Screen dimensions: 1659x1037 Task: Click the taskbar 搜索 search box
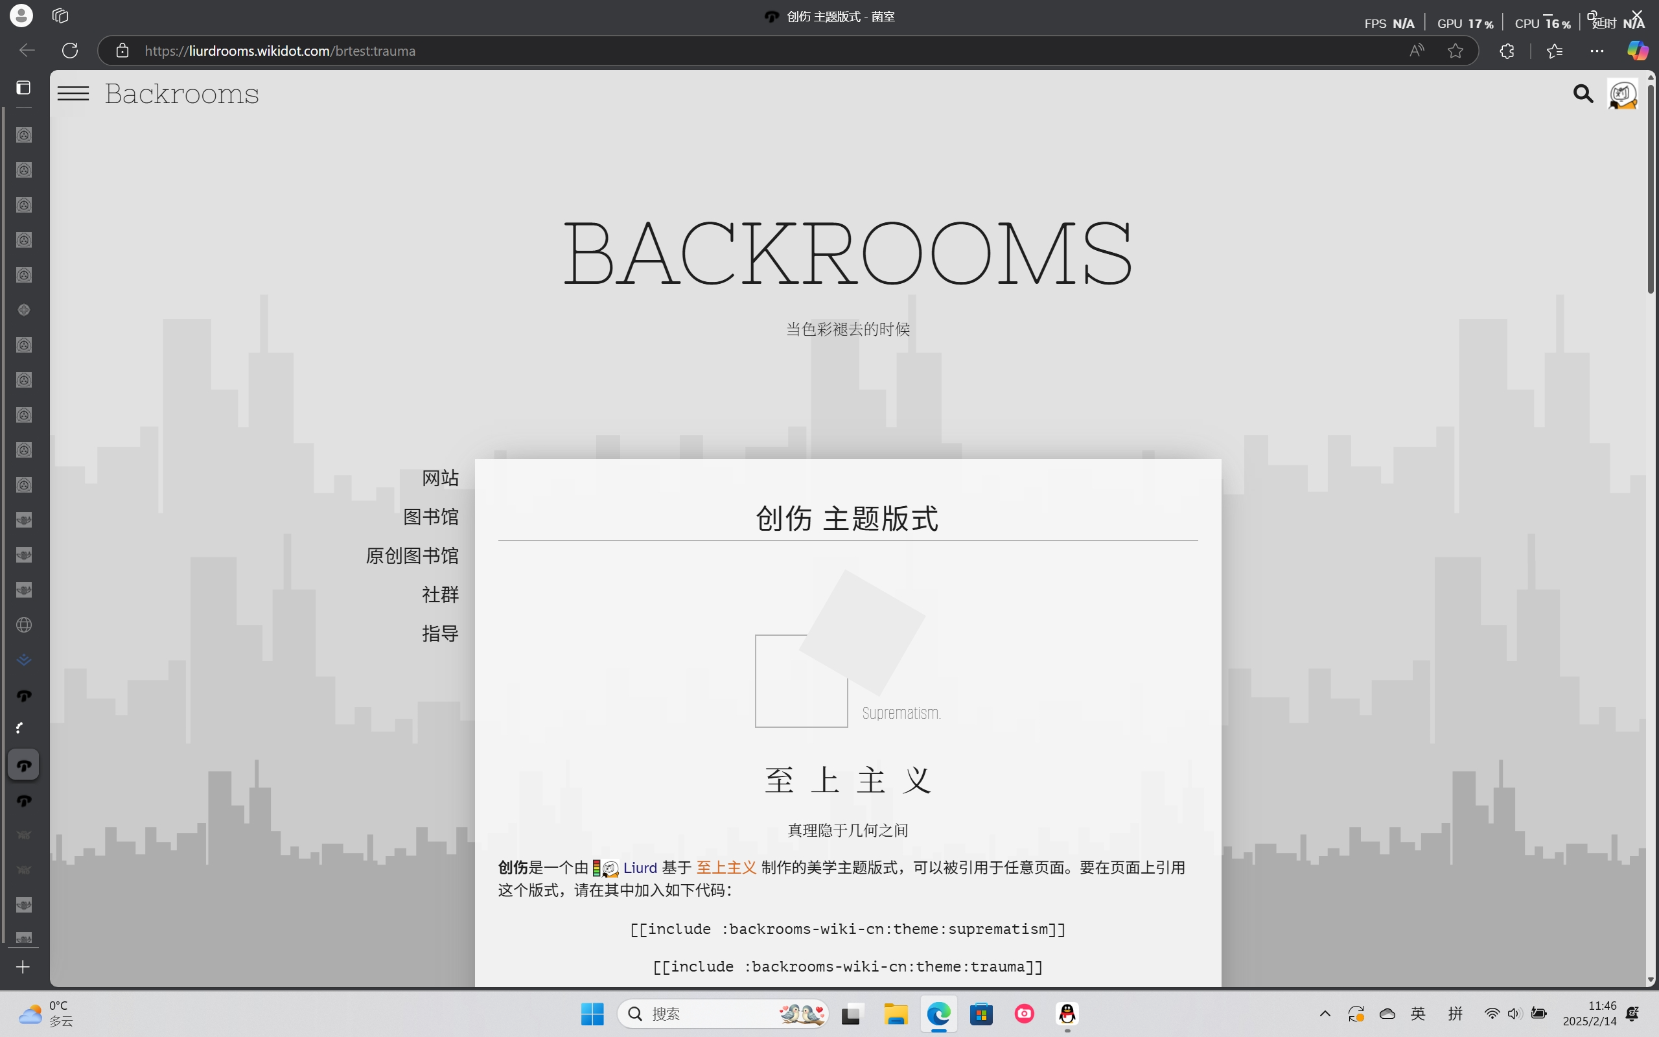(x=723, y=1014)
